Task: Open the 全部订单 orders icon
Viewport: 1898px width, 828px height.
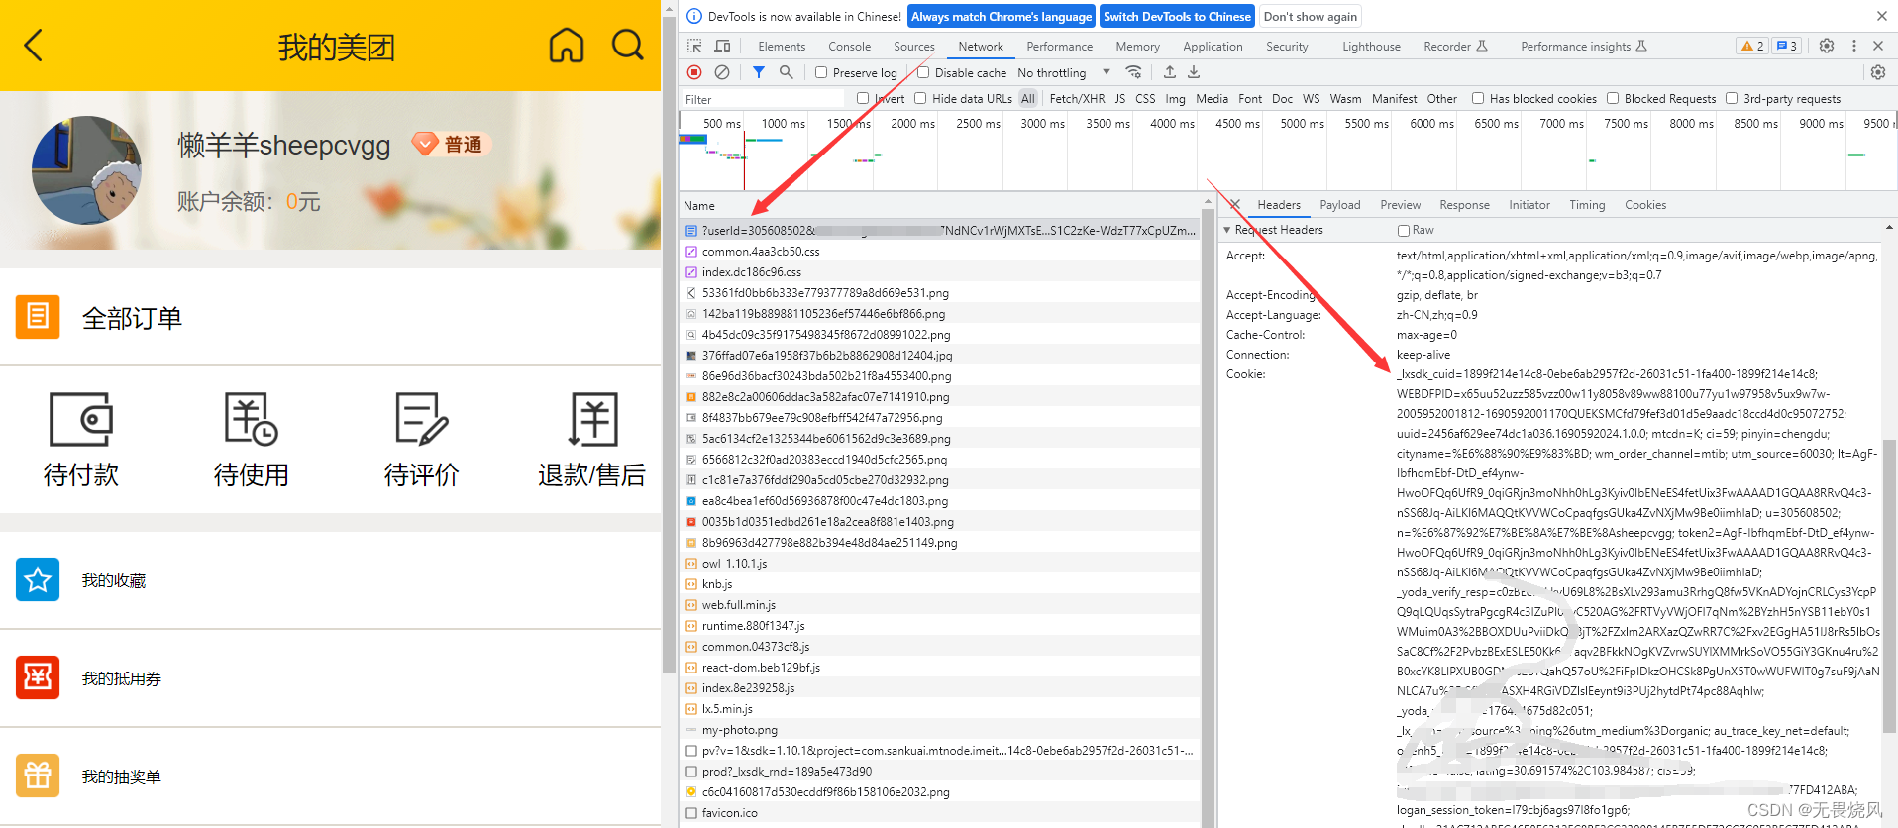Action: [38, 317]
